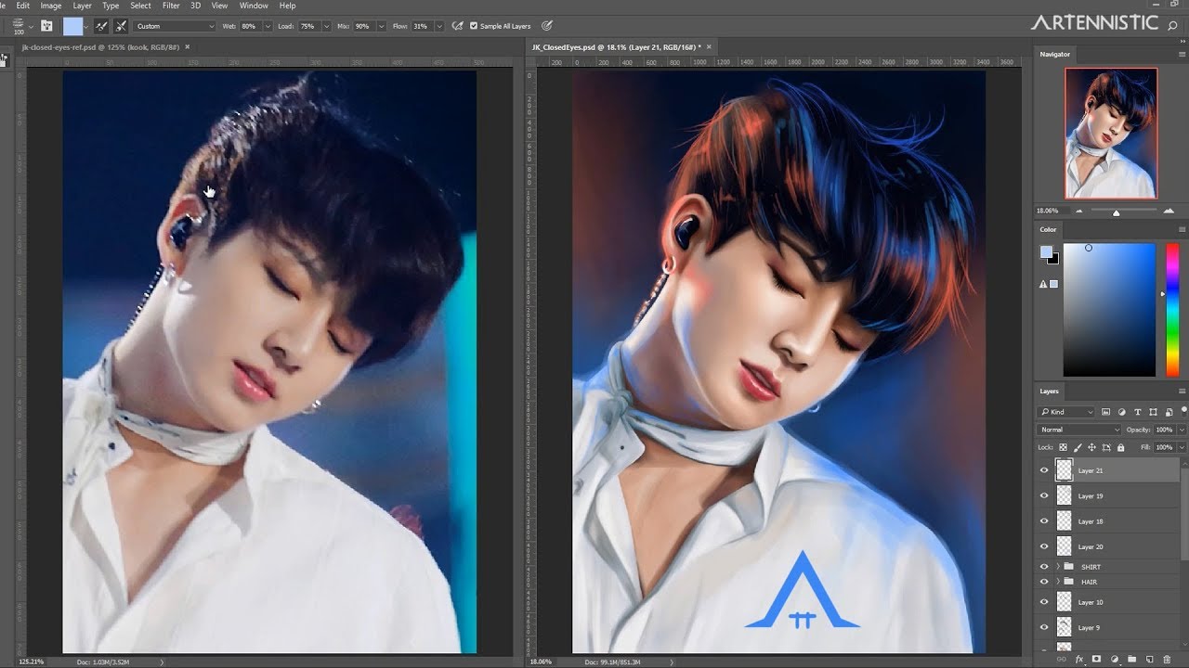Image resolution: width=1189 pixels, height=668 pixels.
Task: Add layer style fx icon
Action: (1079, 659)
